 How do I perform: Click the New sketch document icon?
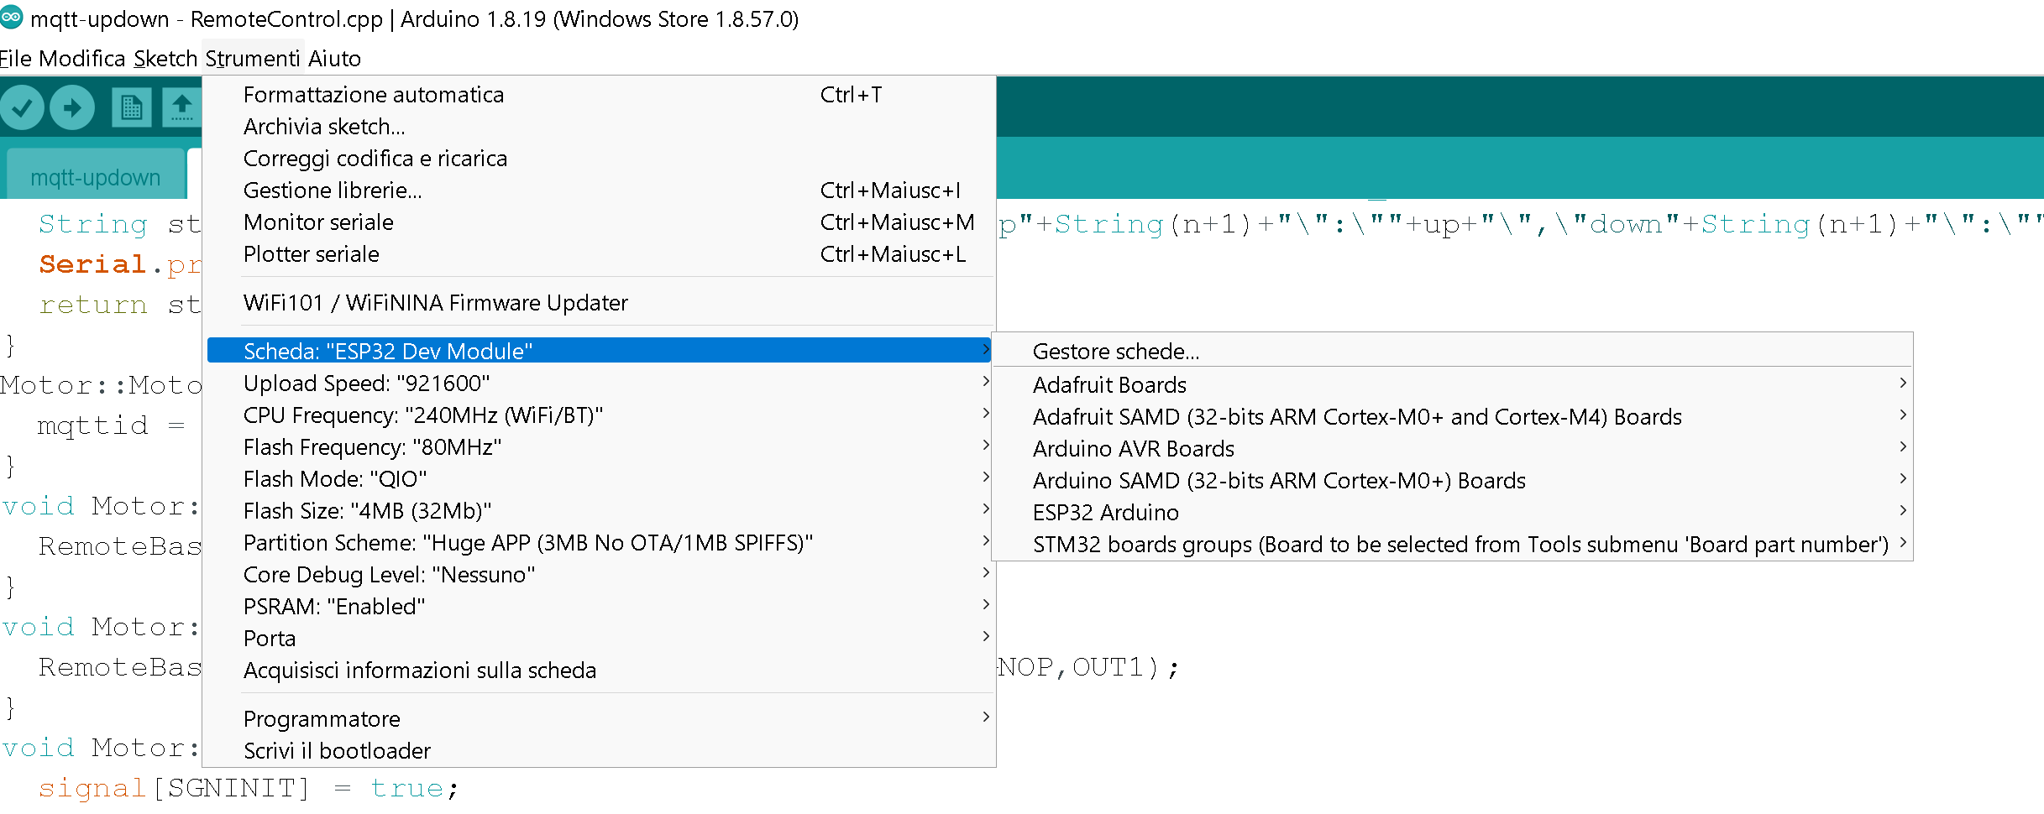pos(131,107)
